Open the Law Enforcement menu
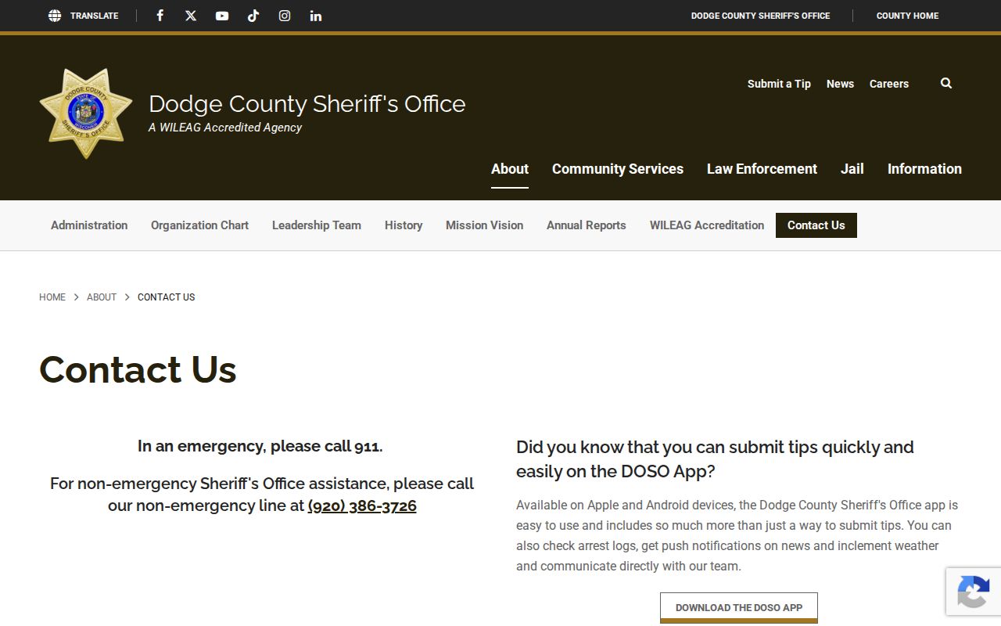 click(x=762, y=169)
